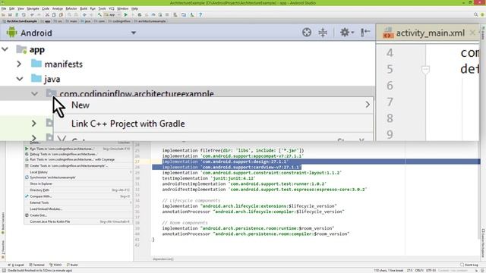Choose Show in Explorer

coord(78,184)
